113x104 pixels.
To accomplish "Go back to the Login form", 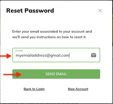I will tap(34, 89).
